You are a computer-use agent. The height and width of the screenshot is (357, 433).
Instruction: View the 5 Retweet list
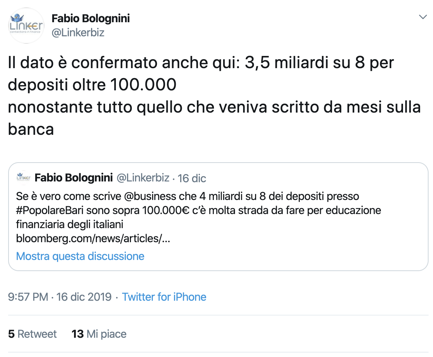(x=33, y=334)
